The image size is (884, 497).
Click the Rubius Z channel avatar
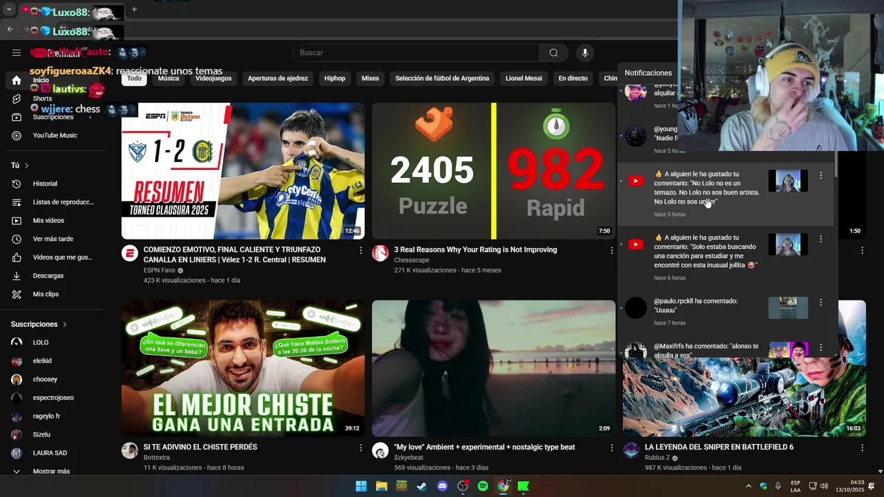(631, 451)
